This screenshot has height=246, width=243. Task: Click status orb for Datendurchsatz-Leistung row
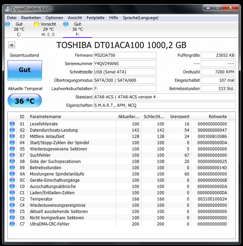click(x=12, y=130)
